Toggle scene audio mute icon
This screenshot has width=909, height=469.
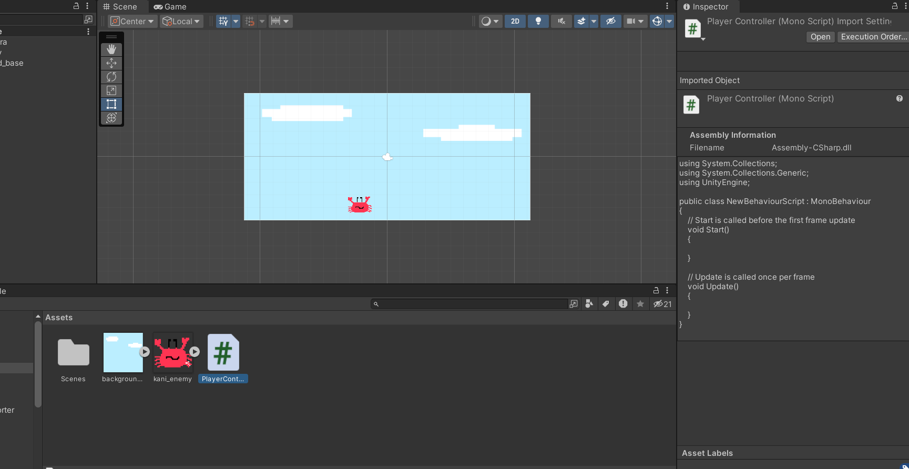[x=561, y=22]
